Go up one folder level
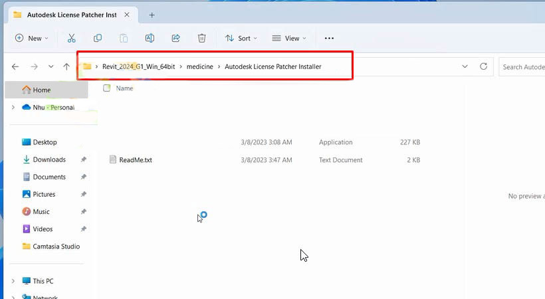 (66, 66)
